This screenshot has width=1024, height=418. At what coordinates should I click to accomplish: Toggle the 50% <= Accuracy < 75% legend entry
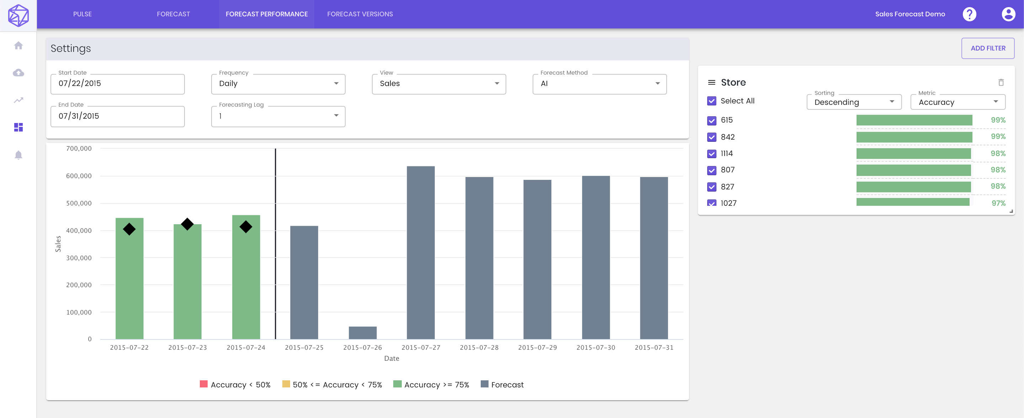pyautogui.click(x=332, y=385)
